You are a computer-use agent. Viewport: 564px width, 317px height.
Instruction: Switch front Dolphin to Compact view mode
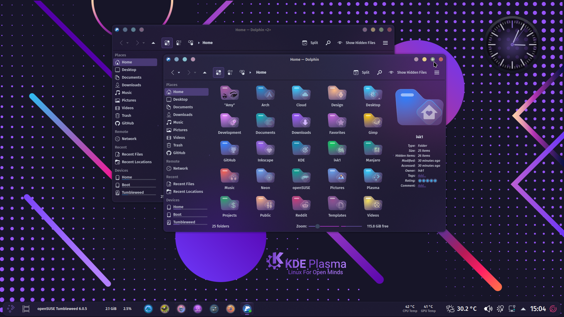point(230,72)
